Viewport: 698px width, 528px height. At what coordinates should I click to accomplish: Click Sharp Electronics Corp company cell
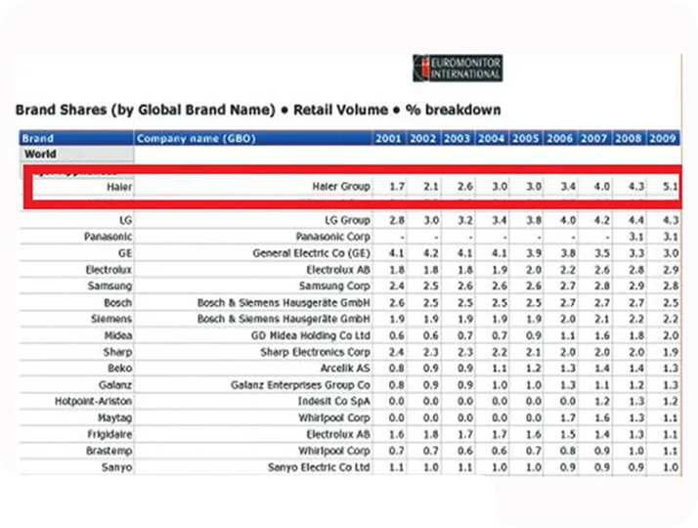[316, 352]
